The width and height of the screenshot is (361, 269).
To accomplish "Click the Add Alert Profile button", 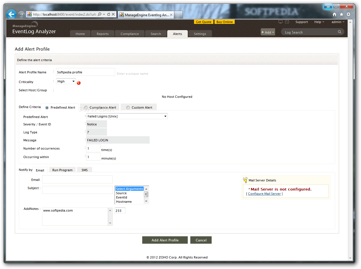I will pos(165,240).
